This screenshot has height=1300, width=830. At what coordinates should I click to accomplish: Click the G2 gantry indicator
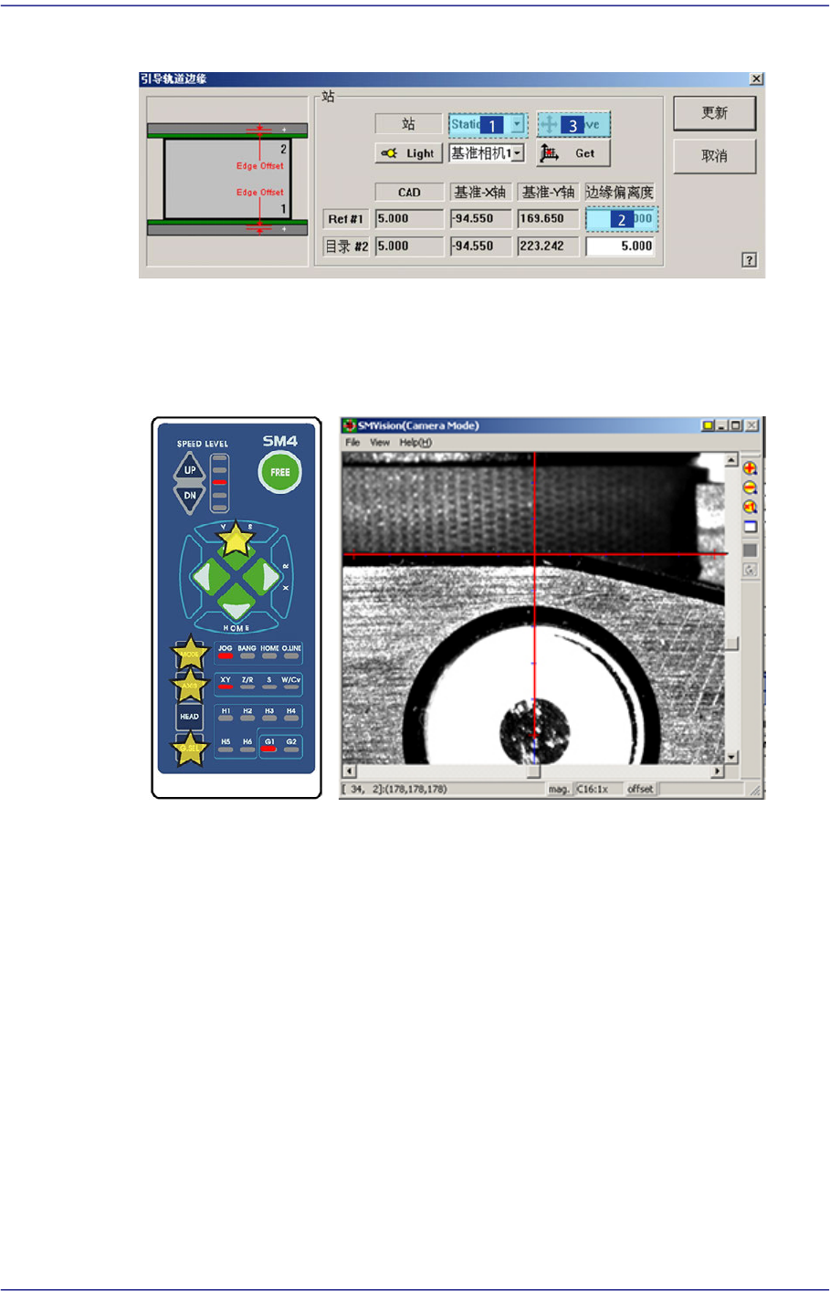pos(291,745)
